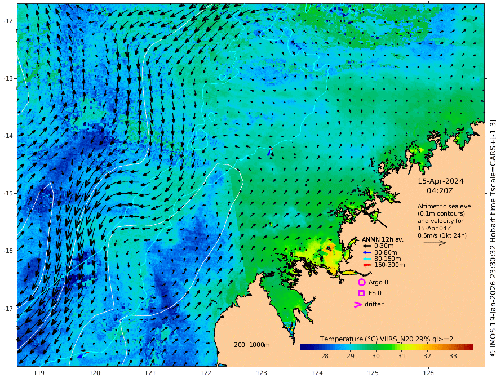This screenshot has width=496, height=383.
Task: Click latitude axis label -14
Action: click(x=8, y=136)
